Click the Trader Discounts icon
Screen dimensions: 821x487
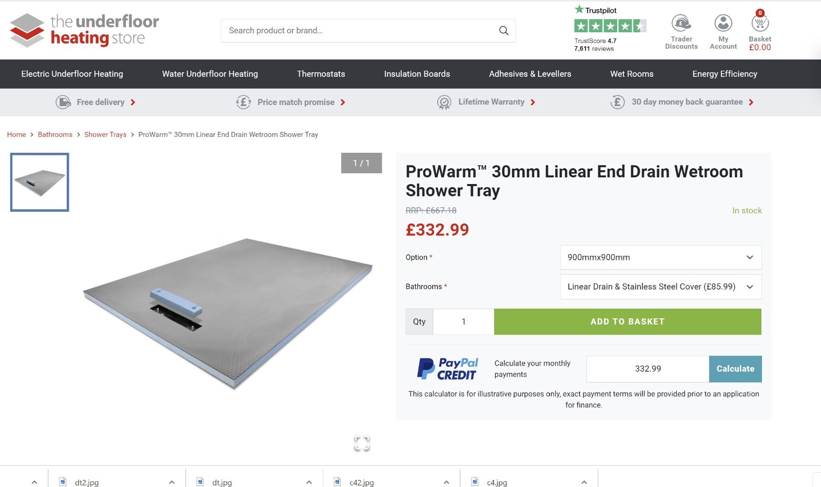pyautogui.click(x=681, y=23)
